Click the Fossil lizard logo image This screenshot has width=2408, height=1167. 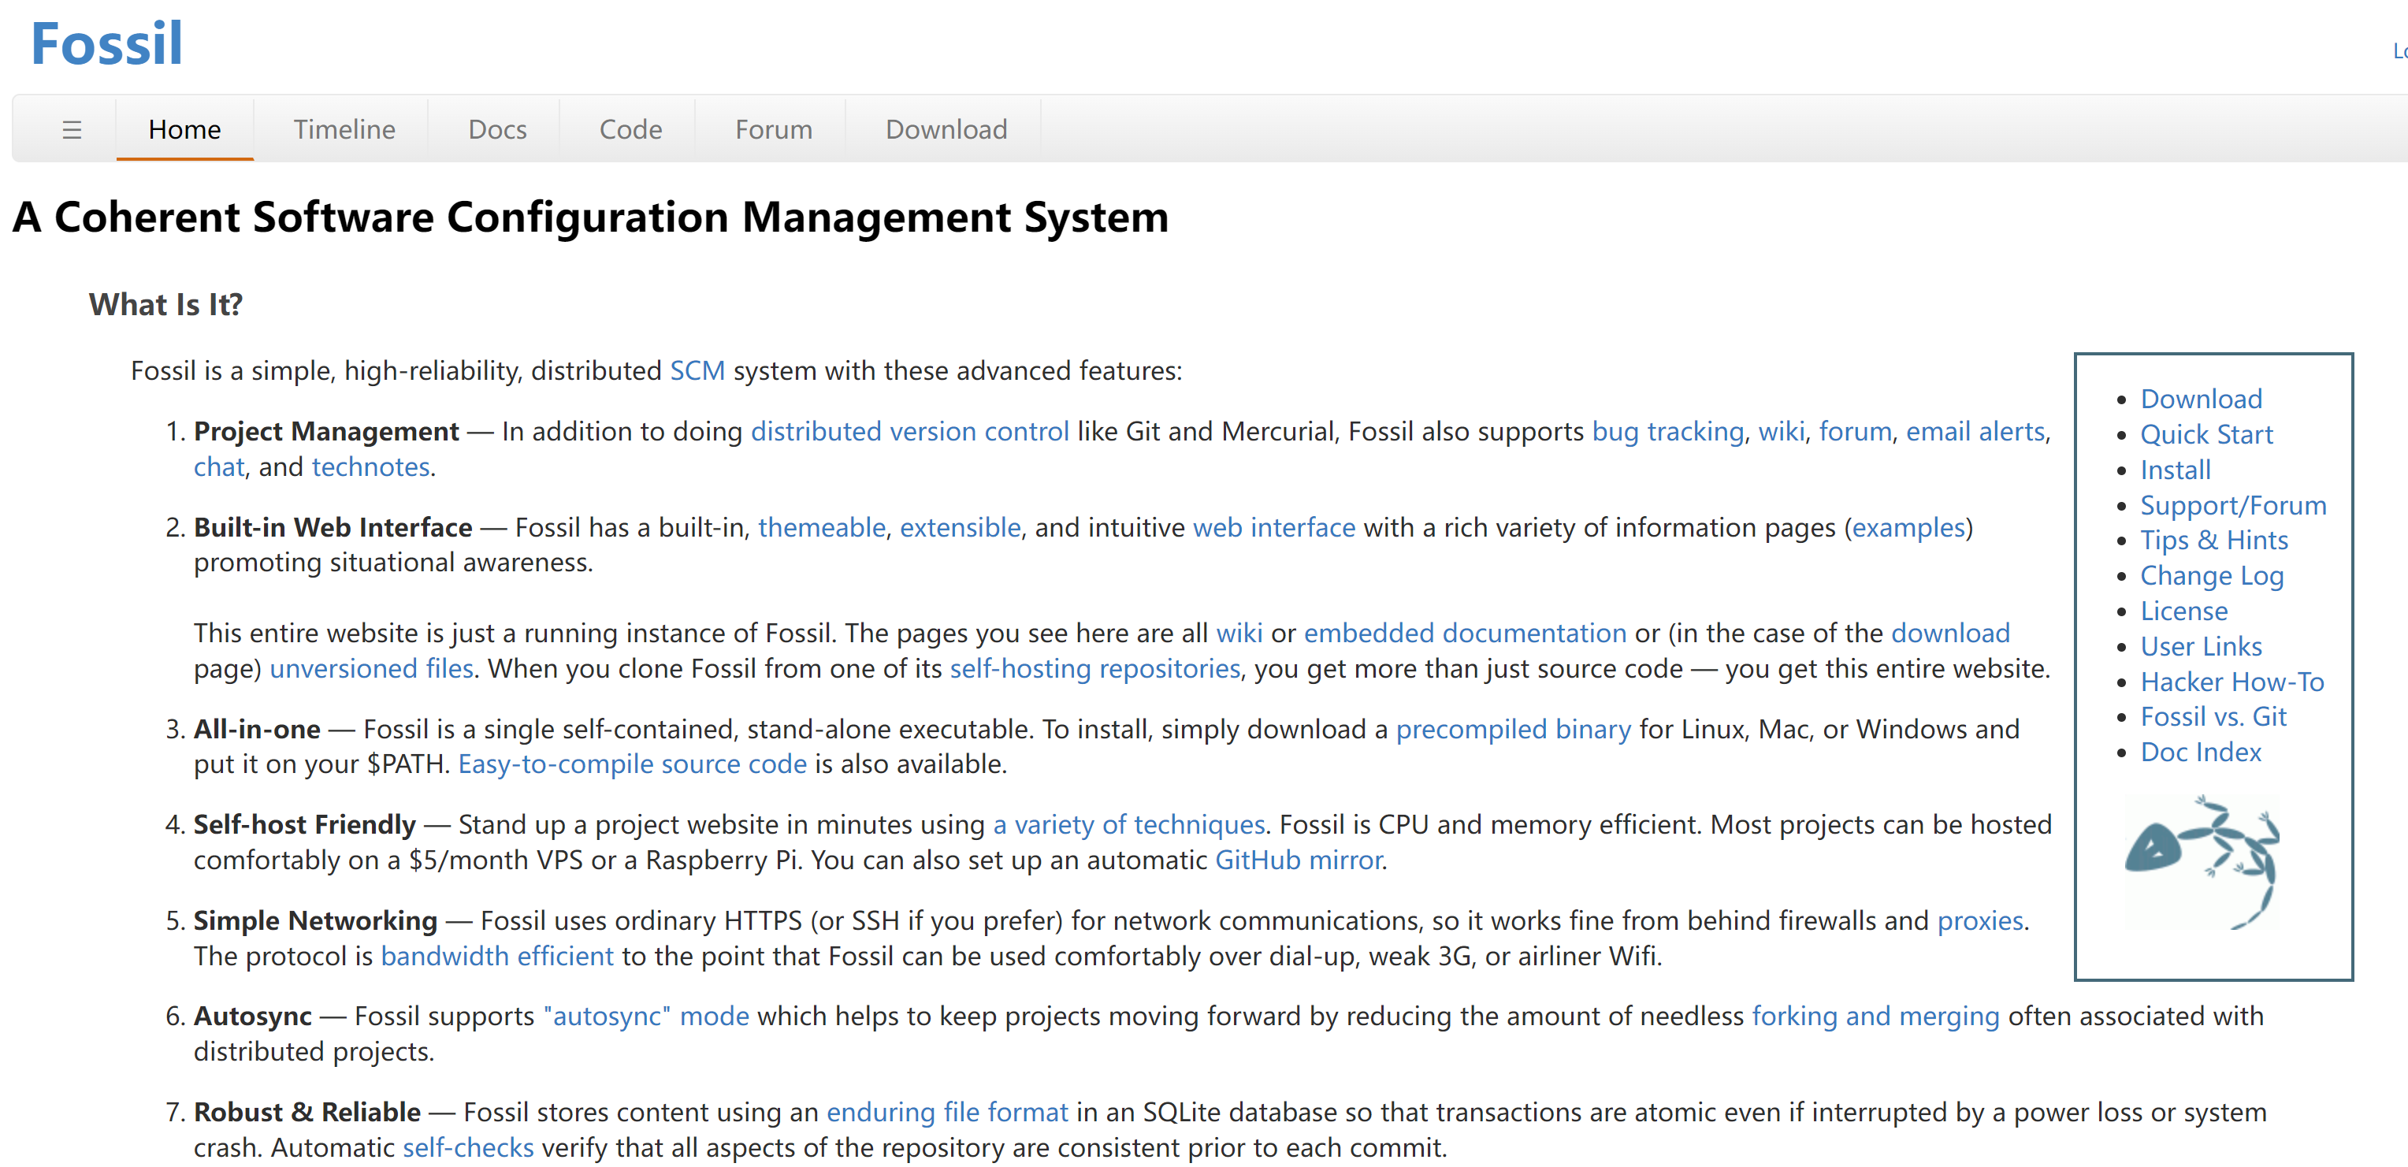coord(2202,861)
